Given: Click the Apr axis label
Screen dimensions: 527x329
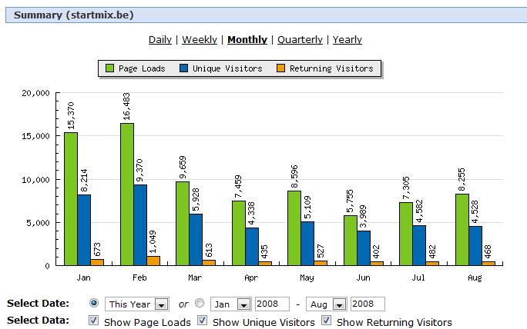Looking at the screenshot, I should [x=251, y=277].
